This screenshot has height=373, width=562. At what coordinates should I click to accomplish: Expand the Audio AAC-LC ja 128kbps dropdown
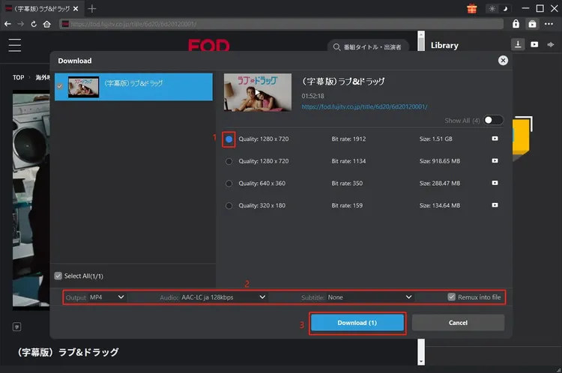tap(223, 297)
